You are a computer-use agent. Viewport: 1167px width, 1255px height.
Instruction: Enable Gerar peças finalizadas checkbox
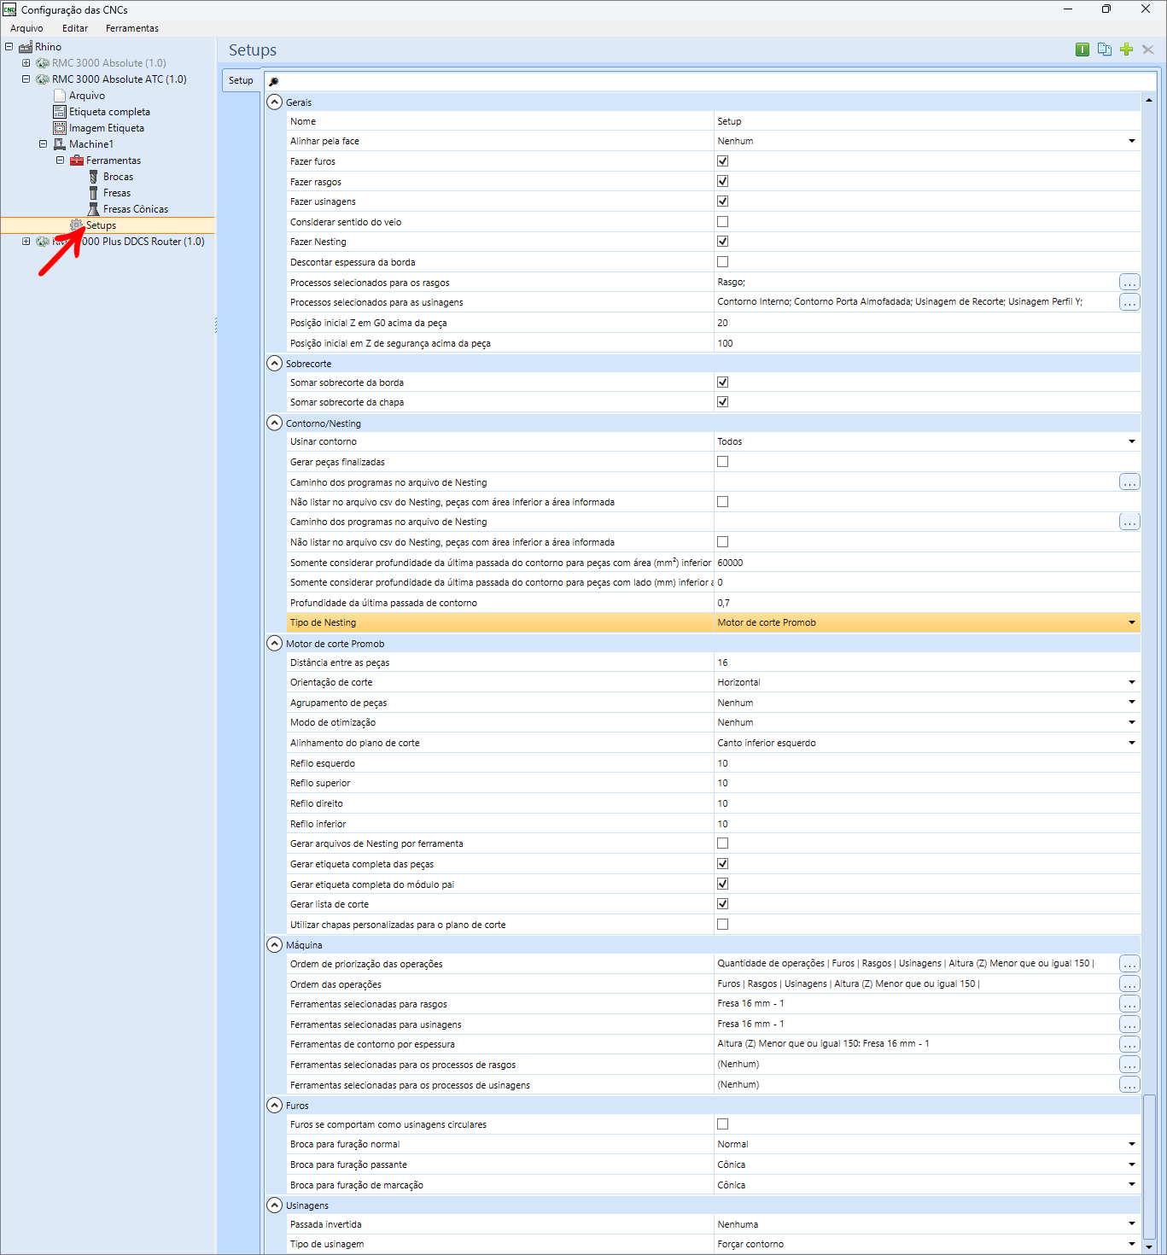click(x=723, y=462)
